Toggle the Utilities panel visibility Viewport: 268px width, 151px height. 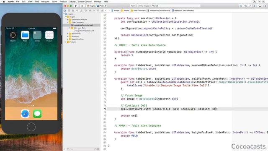click(x=264, y=6)
